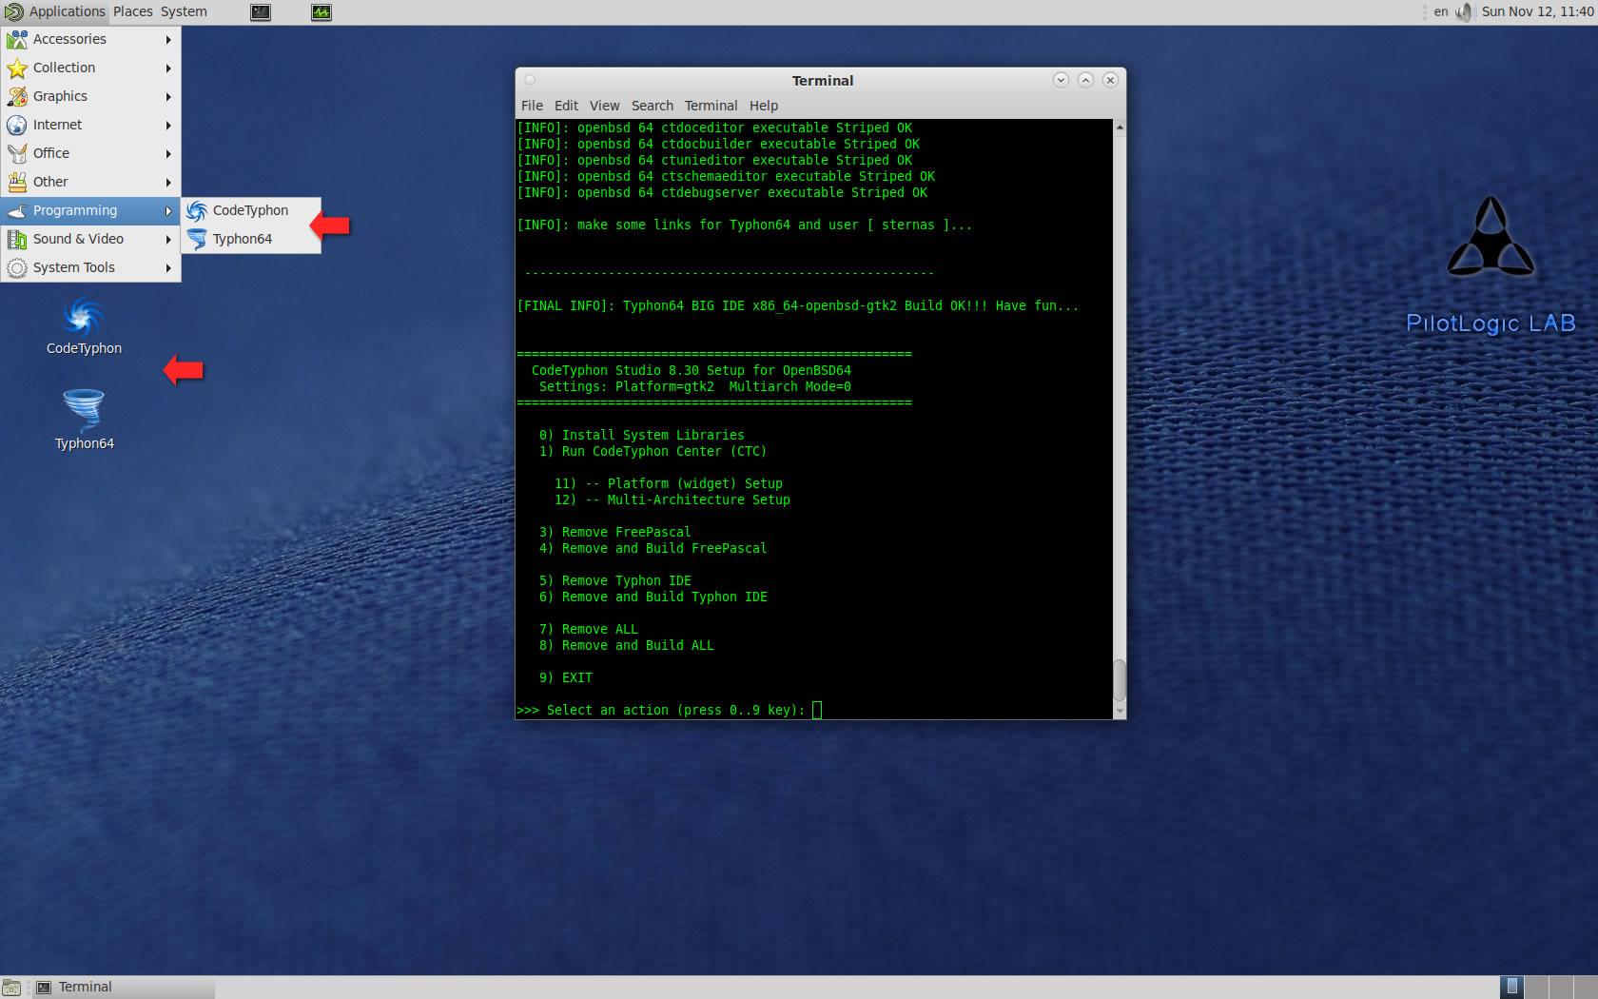
Task: Open the Accessories menu category
Action: pyautogui.click(x=90, y=39)
